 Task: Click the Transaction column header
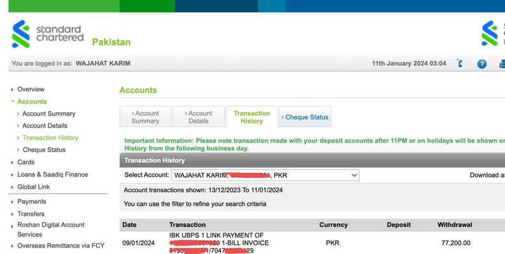click(x=188, y=225)
